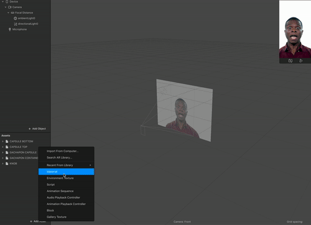The height and width of the screenshot is (225, 311).
Task: Select the directionalLight0 light icon
Action: click(16, 24)
